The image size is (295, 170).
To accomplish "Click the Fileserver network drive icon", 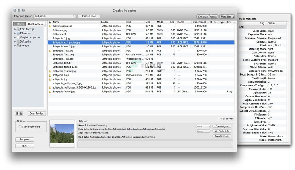I will pyautogui.click(x=18, y=33).
